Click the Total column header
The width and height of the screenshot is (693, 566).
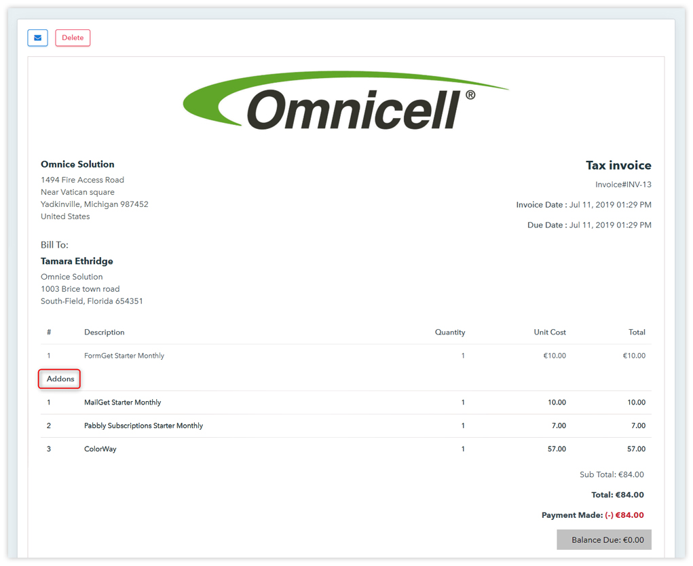pos(637,333)
